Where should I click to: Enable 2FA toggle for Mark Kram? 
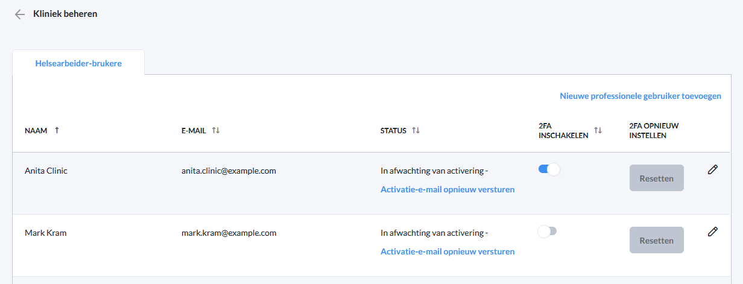point(548,231)
